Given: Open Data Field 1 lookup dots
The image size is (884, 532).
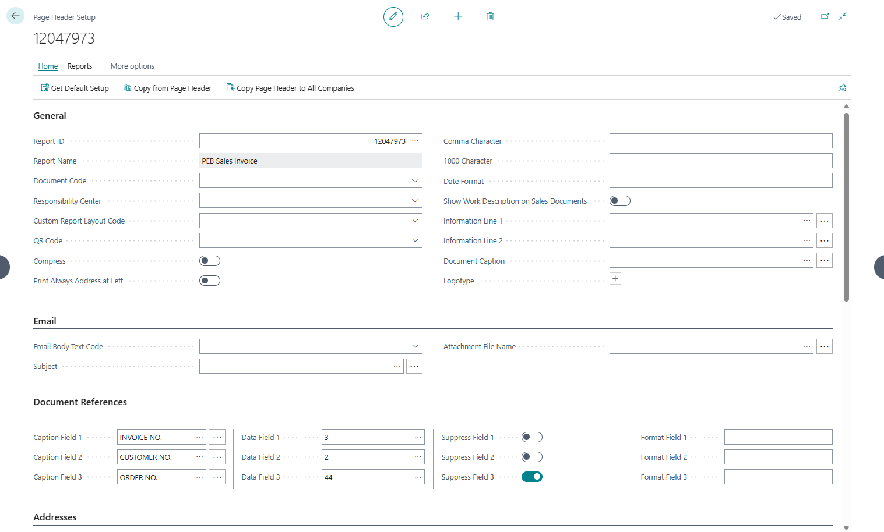Looking at the screenshot, I should [x=418, y=437].
